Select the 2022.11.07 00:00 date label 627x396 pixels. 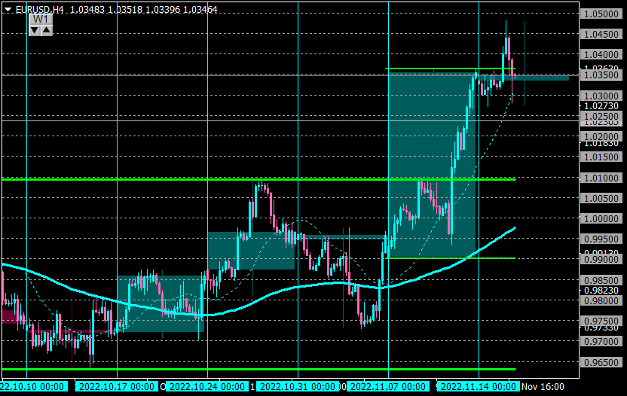click(388, 387)
